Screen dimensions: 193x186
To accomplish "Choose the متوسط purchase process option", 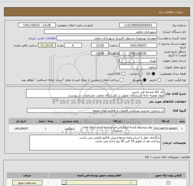I will point(144,80).
